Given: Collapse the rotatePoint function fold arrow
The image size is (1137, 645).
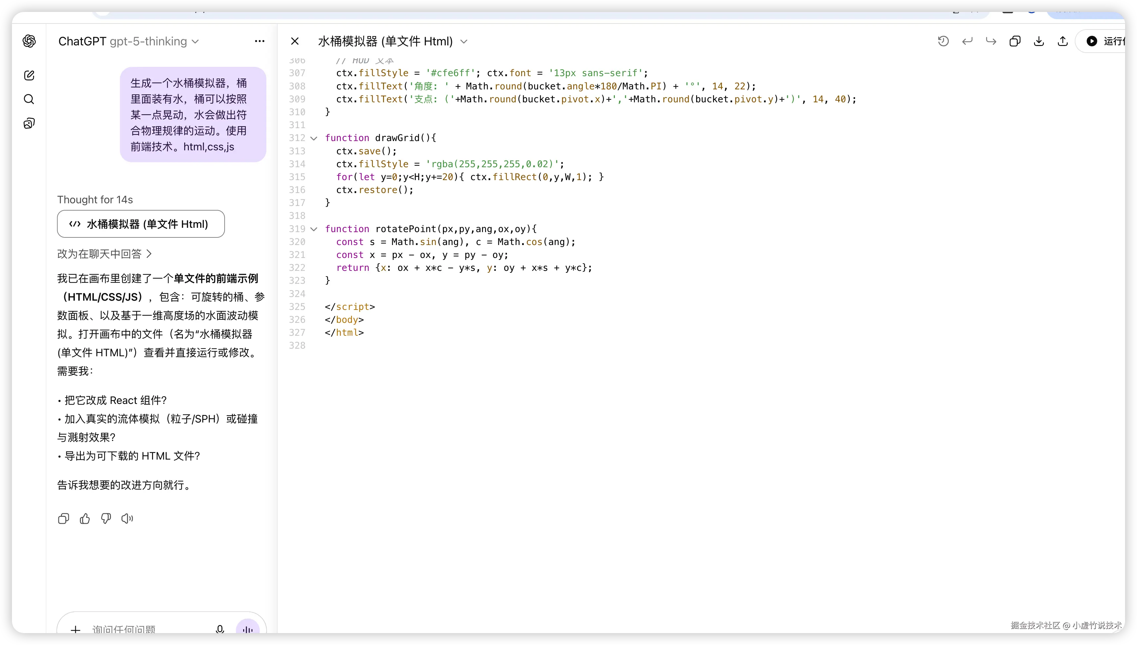Looking at the screenshot, I should point(314,229).
